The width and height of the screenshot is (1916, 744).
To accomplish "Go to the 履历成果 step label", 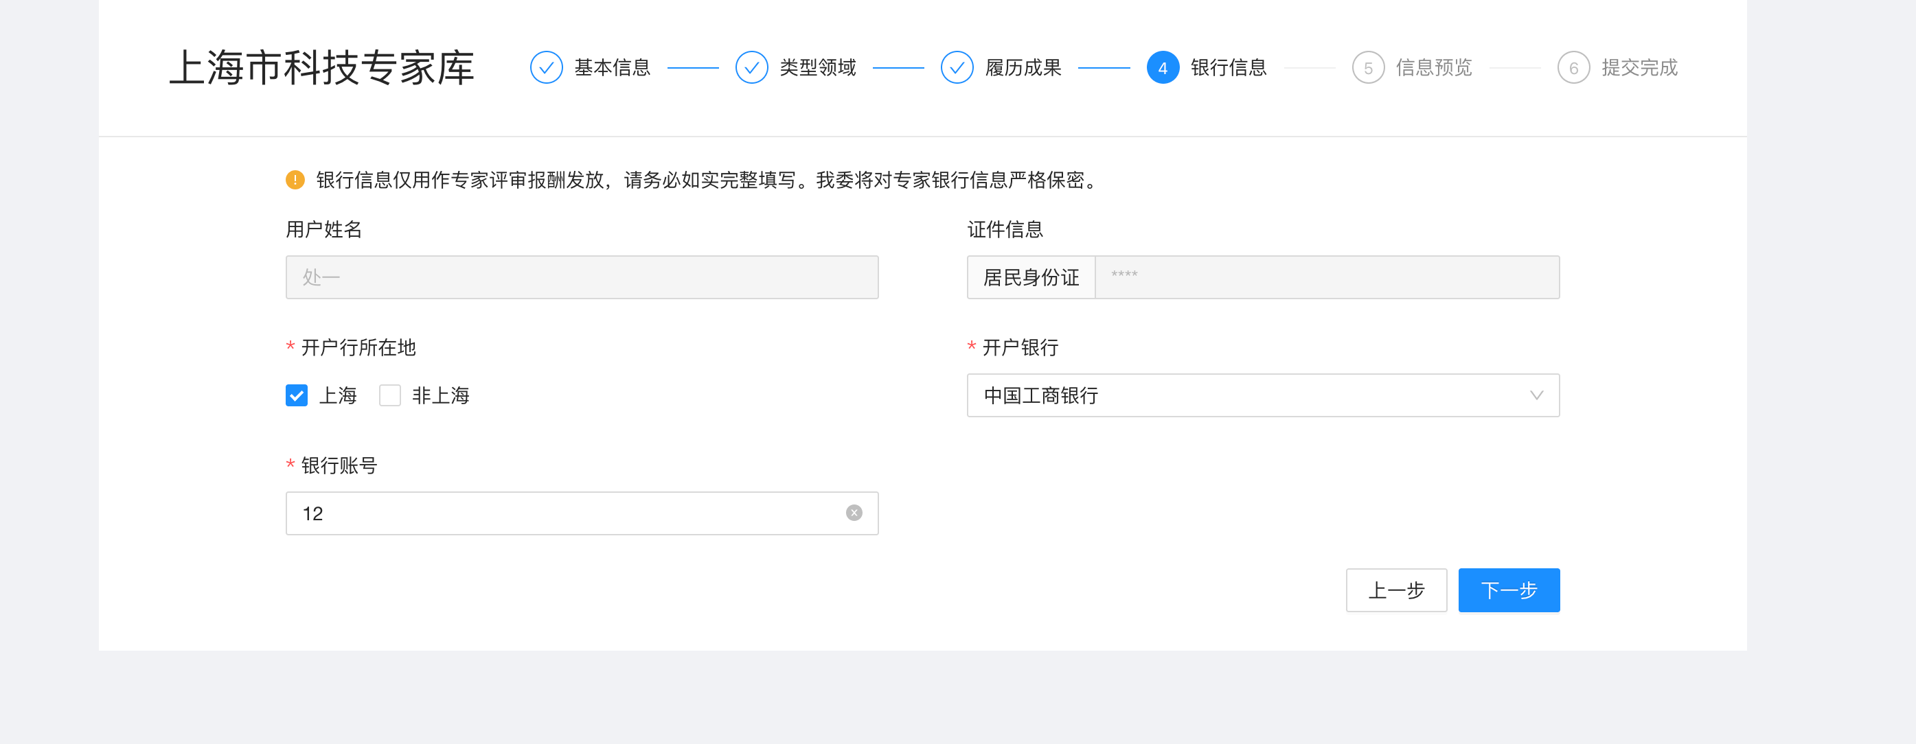I will (x=1023, y=68).
